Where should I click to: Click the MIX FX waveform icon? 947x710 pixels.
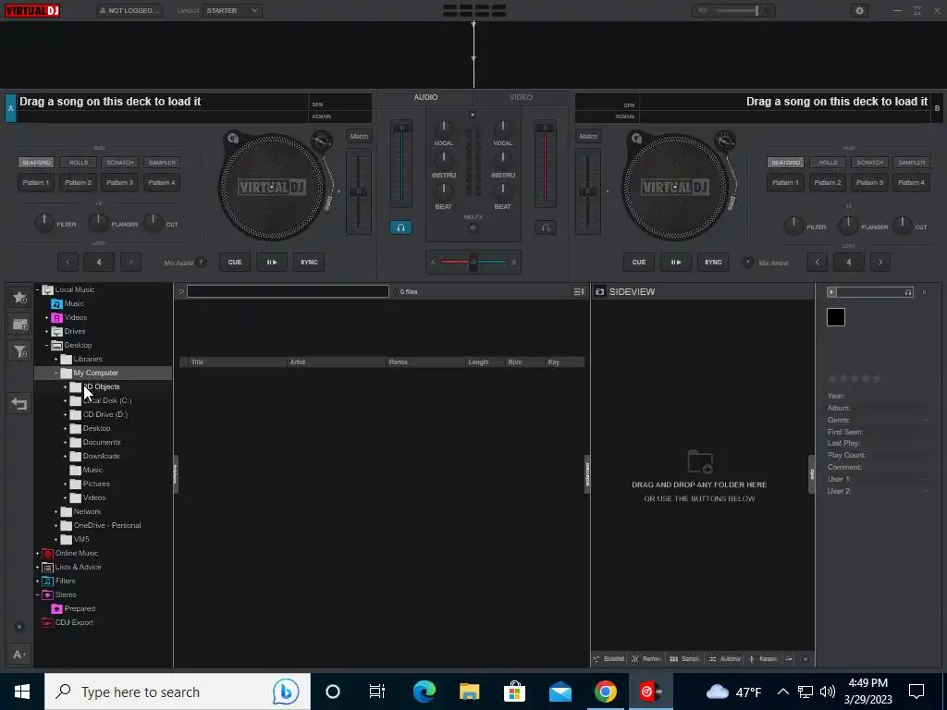(x=473, y=227)
